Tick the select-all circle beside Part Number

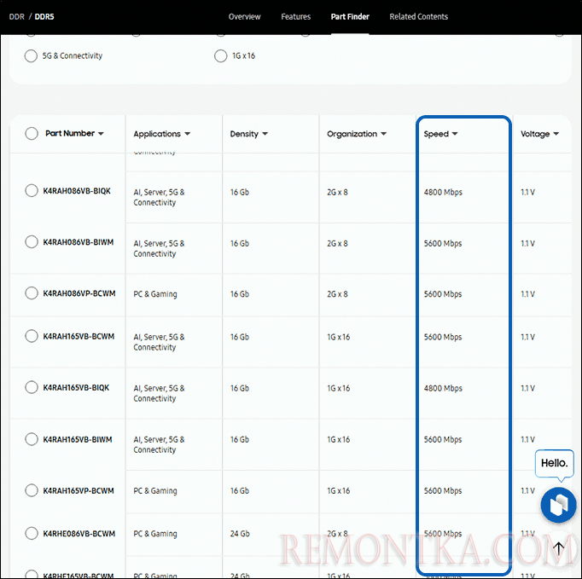(32, 134)
